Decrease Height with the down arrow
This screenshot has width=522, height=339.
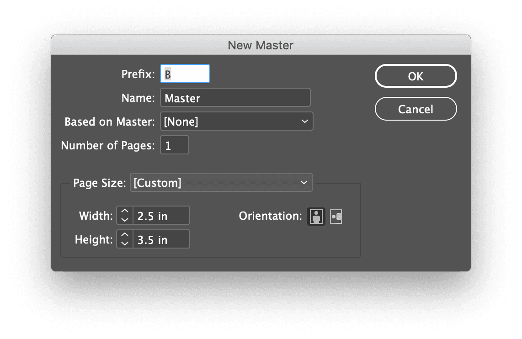pyautogui.click(x=125, y=244)
